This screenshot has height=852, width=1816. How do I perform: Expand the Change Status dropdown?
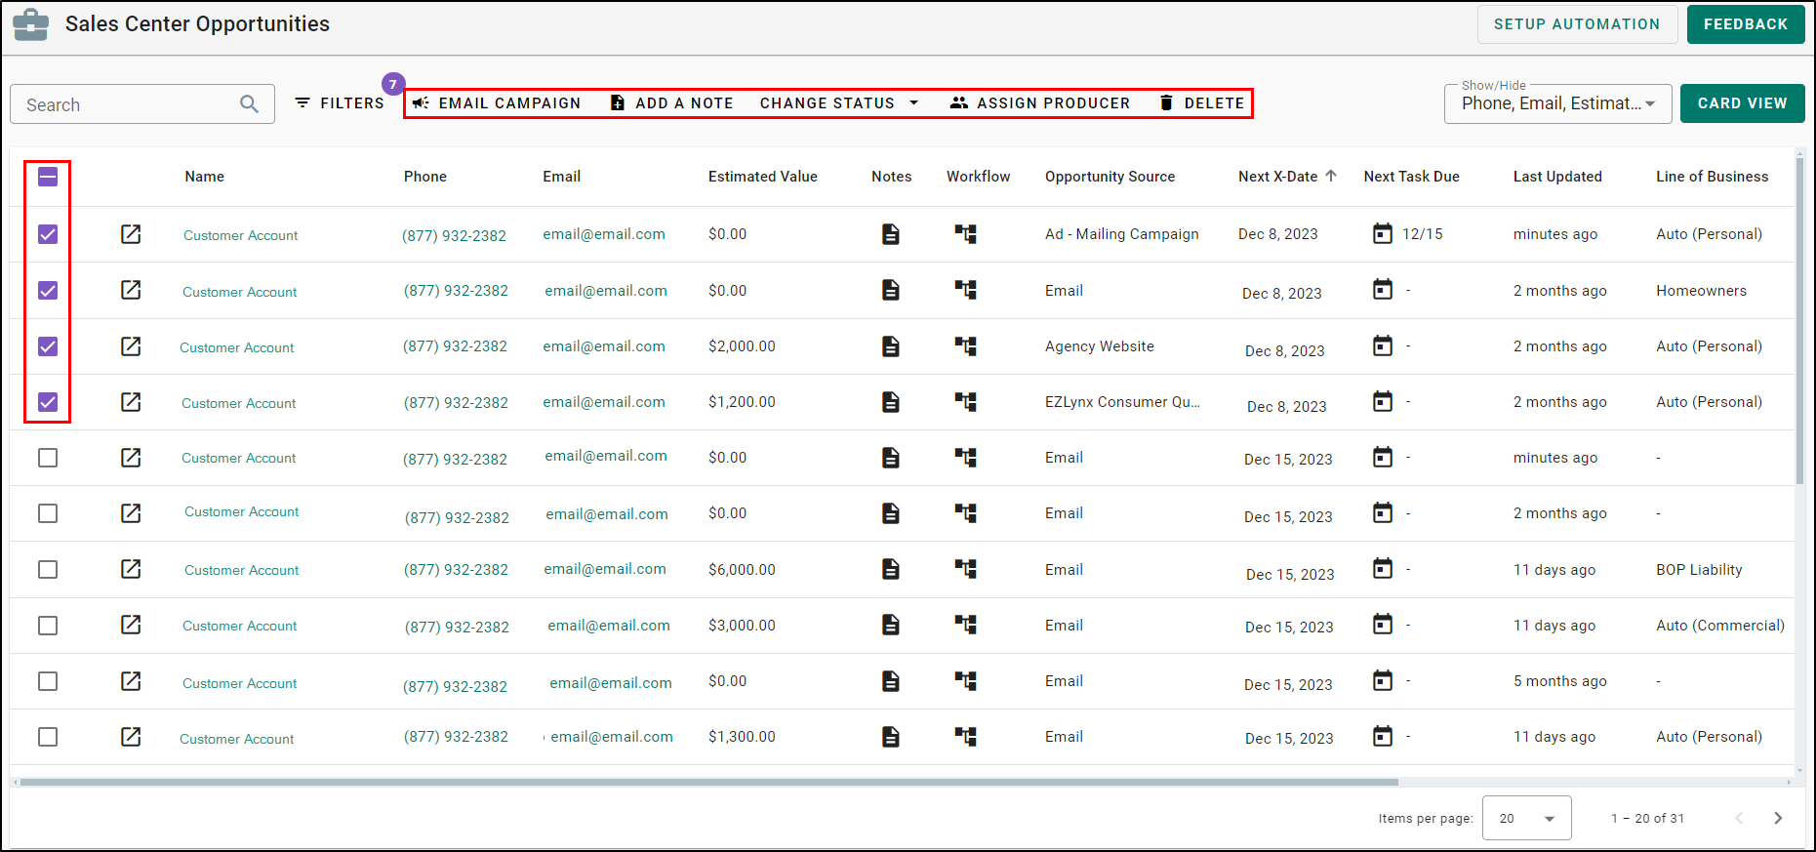[840, 103]
